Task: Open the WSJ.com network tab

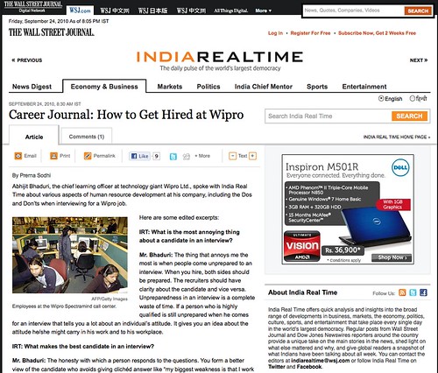Action: coord(80,11)
